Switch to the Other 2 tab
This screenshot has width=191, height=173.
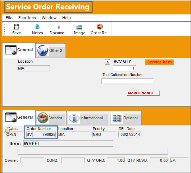[x=51, y=50]
